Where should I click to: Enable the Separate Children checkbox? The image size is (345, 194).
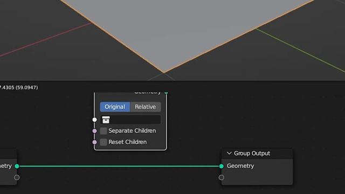(x=103, y=131)
